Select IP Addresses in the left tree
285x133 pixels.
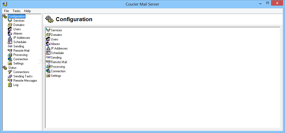pyautogui.click(x=22, y=38)
